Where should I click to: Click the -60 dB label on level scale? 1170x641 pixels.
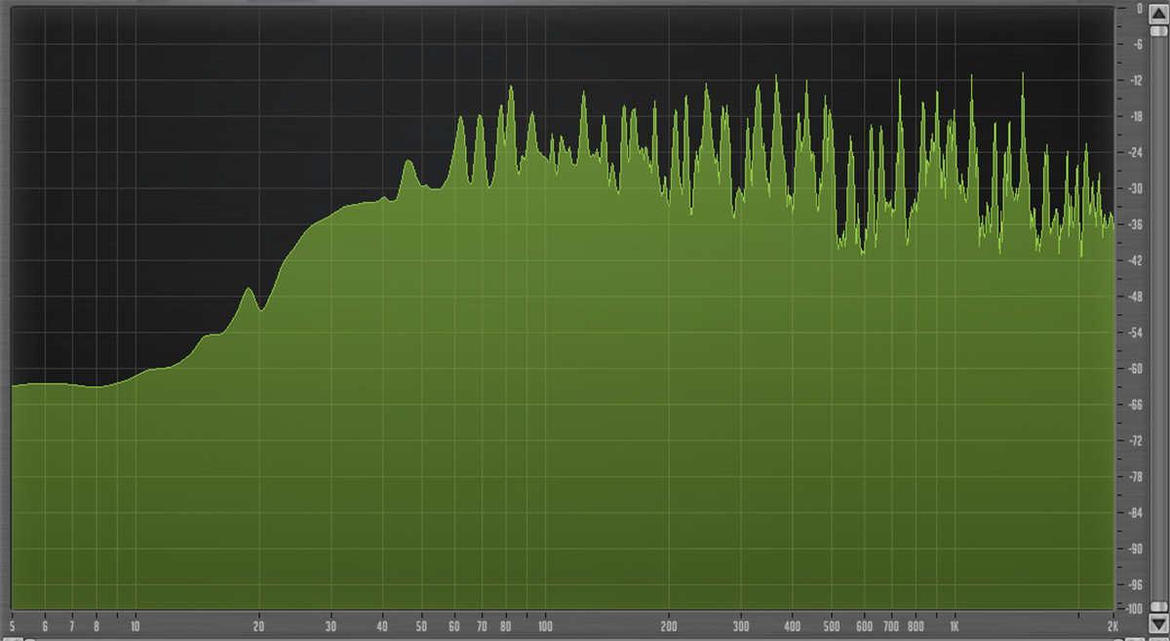1137,369
